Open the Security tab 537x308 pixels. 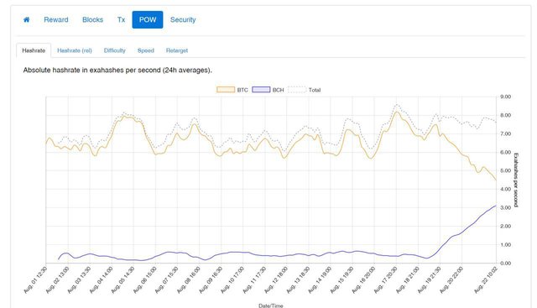pos(183,19)
